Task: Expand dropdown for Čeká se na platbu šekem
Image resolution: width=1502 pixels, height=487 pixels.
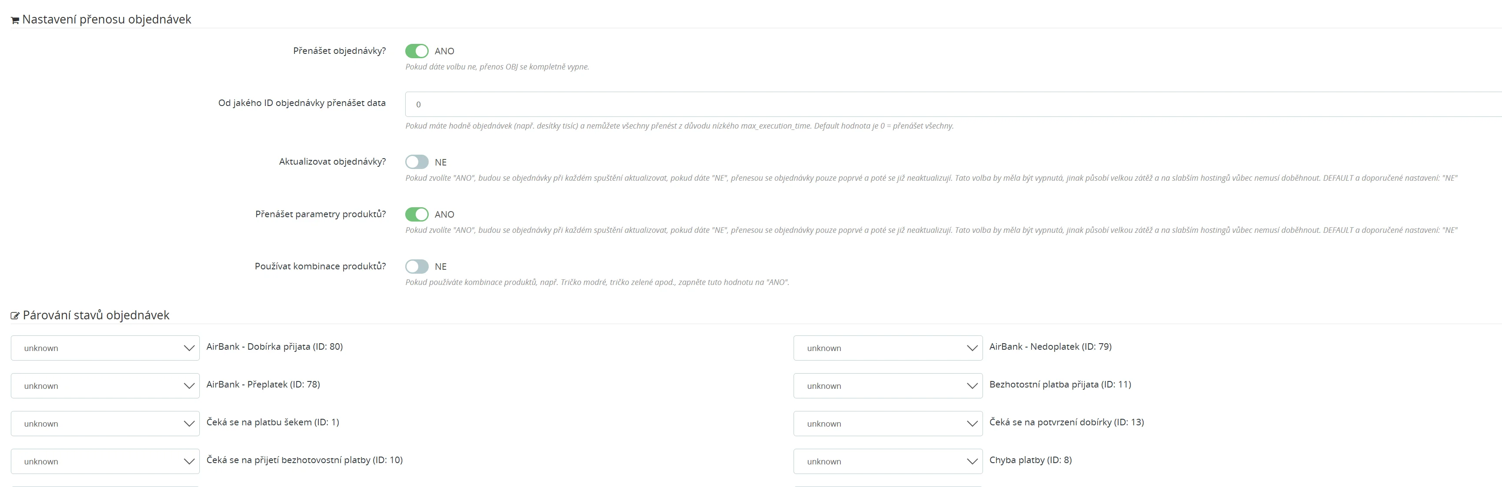Action: (x=106, y=424)
